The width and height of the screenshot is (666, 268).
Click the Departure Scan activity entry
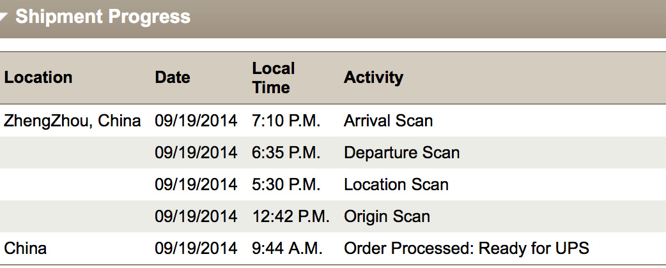[402, 153]
